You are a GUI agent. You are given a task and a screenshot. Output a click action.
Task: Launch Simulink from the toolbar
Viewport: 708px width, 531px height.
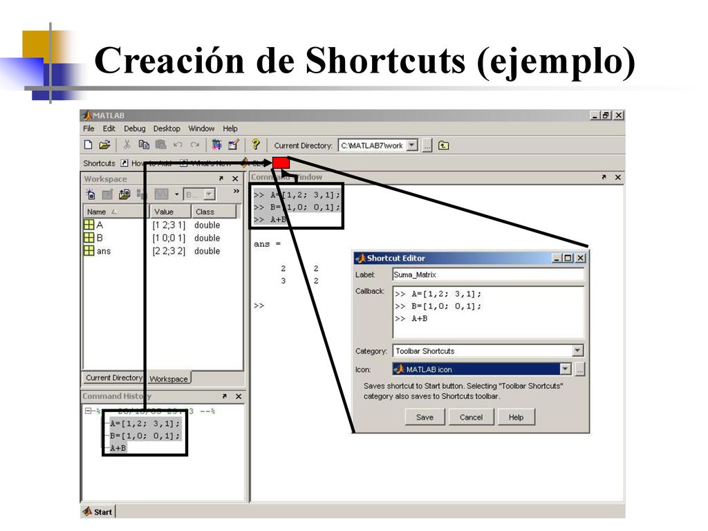pos(216,145)
